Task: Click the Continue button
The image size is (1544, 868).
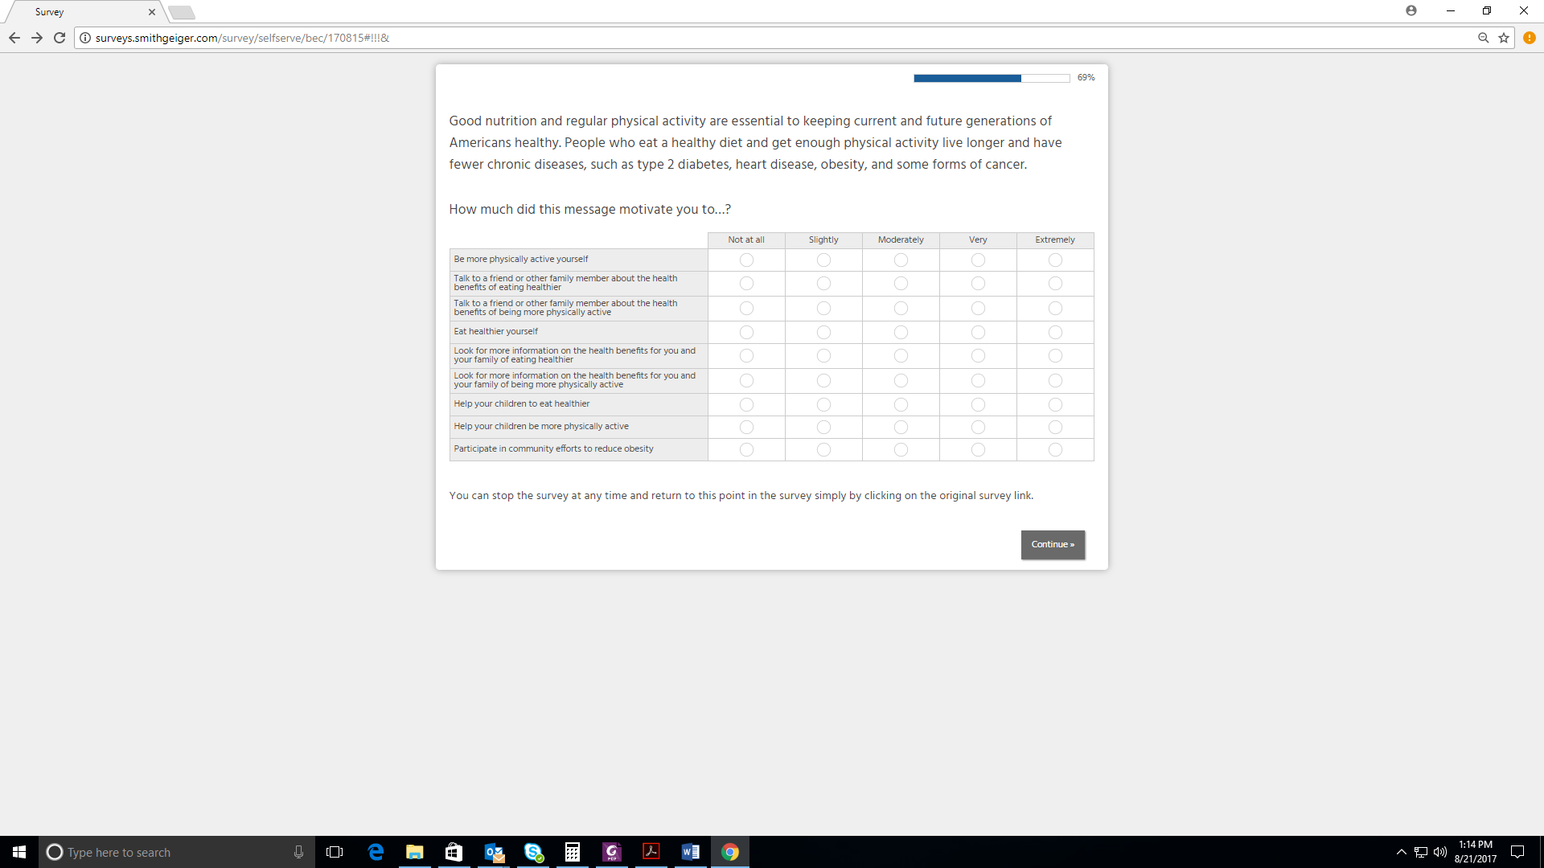Action: 1053,544
